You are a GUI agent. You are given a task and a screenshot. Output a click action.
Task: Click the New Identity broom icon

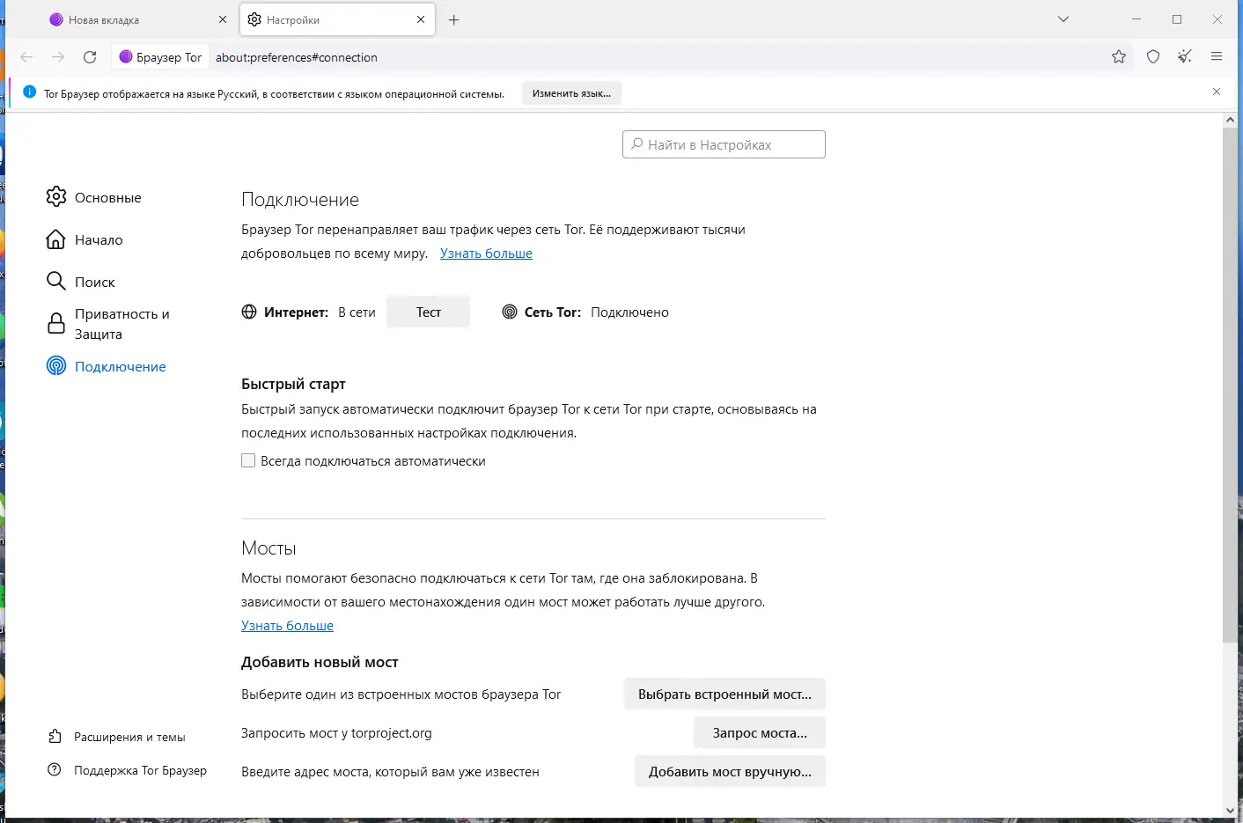tap(1185, 57)
